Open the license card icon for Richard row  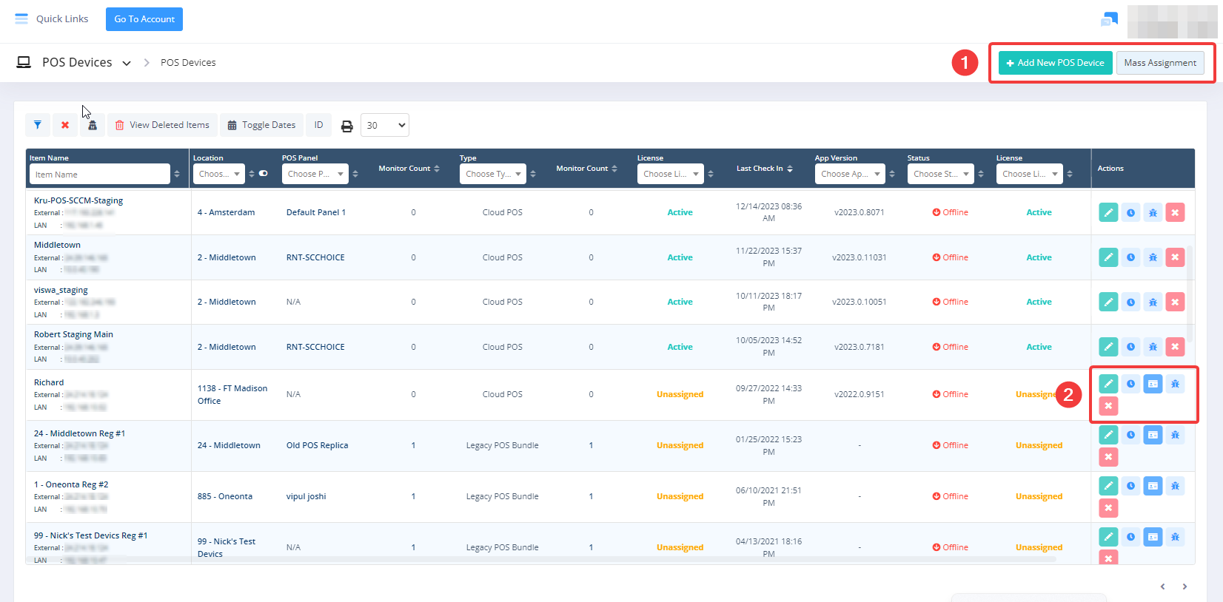click(1153, 384)
